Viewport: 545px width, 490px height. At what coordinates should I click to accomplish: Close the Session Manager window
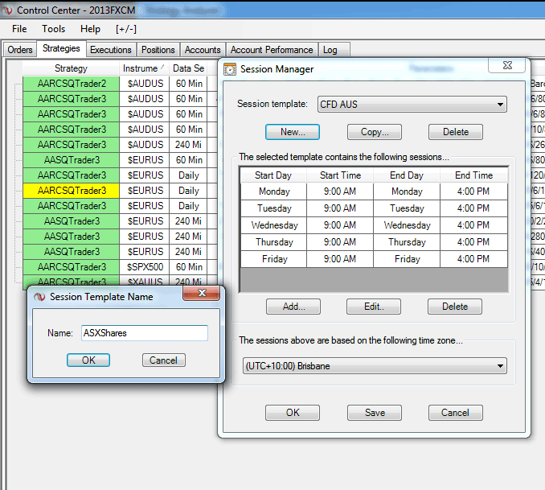coord(507,65)
